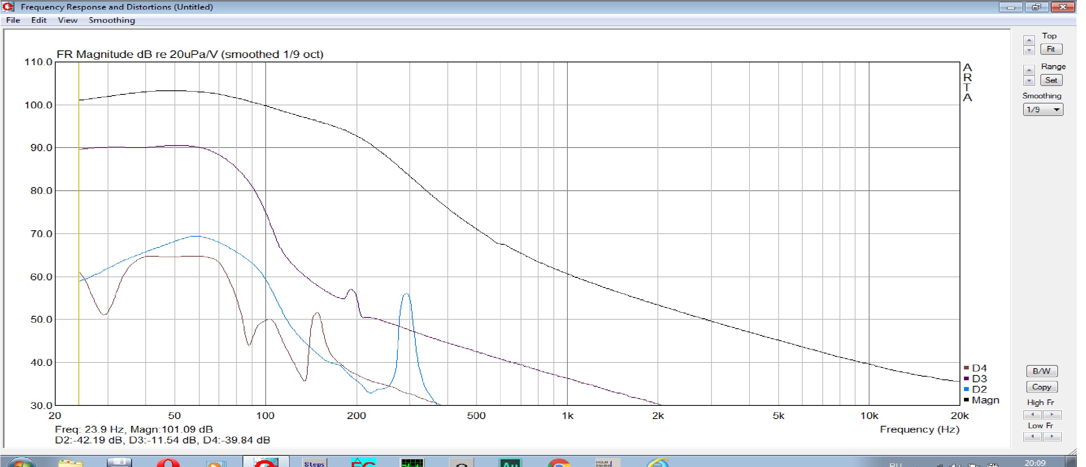Click the Top level down arrow
The height and width of the screenshot is (467, 1086).
point(1029,50)
